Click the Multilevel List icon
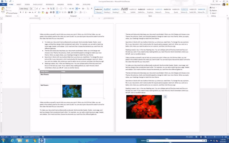This screenshot has width=229, height=143. 65,8
